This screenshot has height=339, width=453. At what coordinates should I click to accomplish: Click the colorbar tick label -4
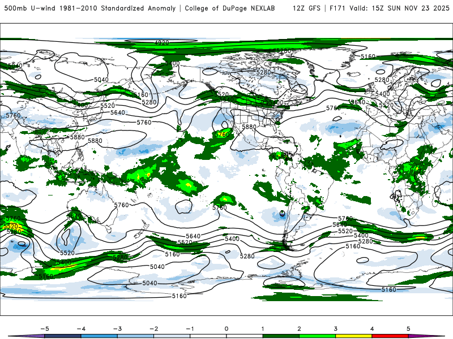[81, 329]
